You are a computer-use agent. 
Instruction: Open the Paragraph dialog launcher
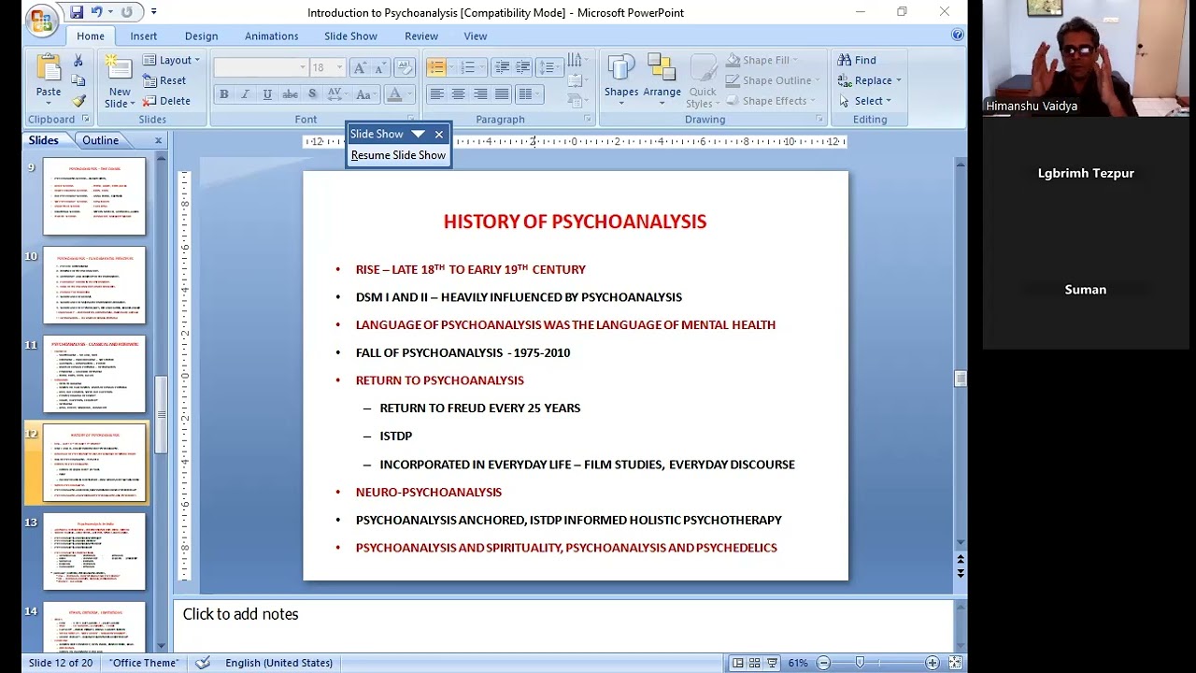click(588, 120)
